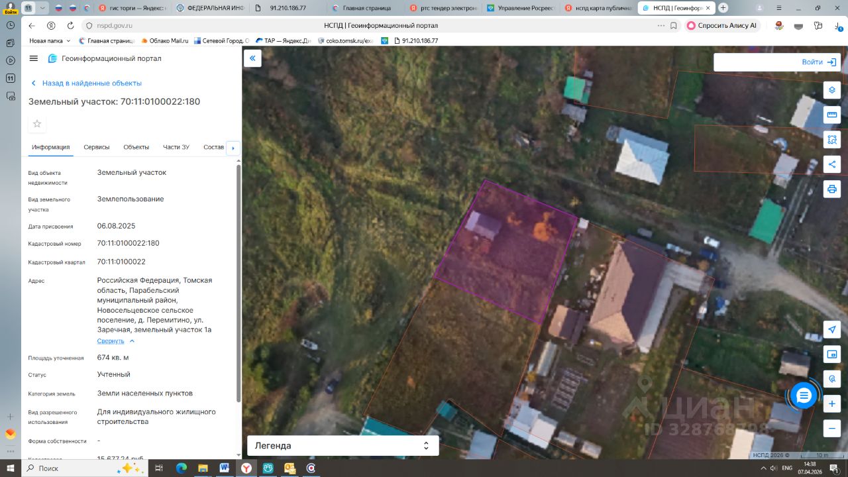Screen dimensions: 848x477
Task: Open the Части ЗУ tab
Action: tap(176, 147)
